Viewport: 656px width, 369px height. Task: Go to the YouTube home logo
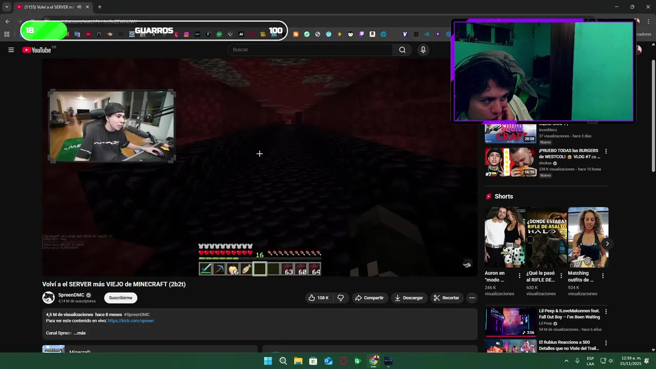tap(37, 50)
